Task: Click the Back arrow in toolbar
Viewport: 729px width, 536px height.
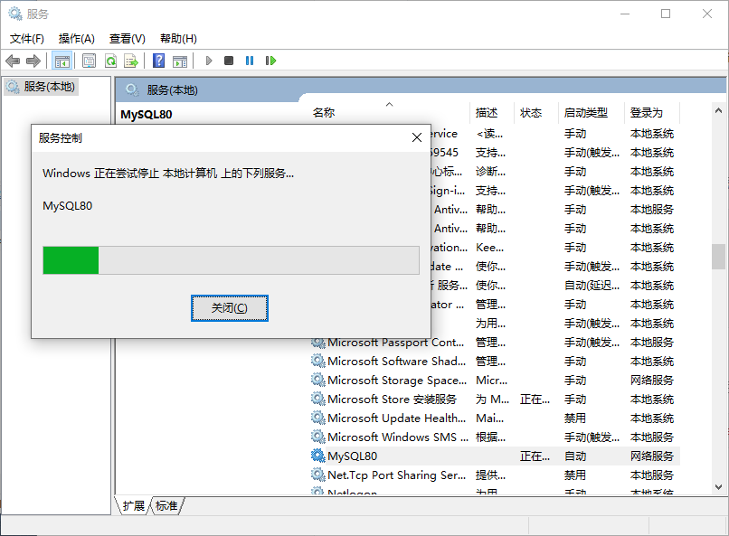Action: point(13,61)
